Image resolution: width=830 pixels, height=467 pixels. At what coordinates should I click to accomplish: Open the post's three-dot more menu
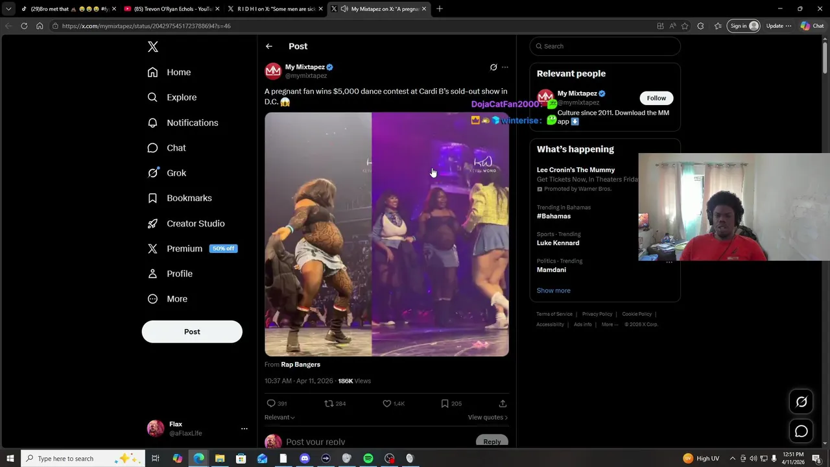click(x=505, y=67)
